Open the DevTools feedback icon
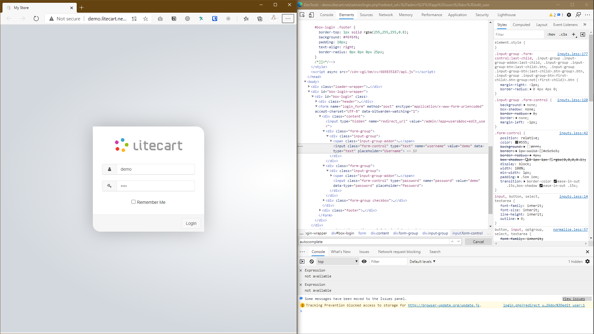 coord(578,15)
